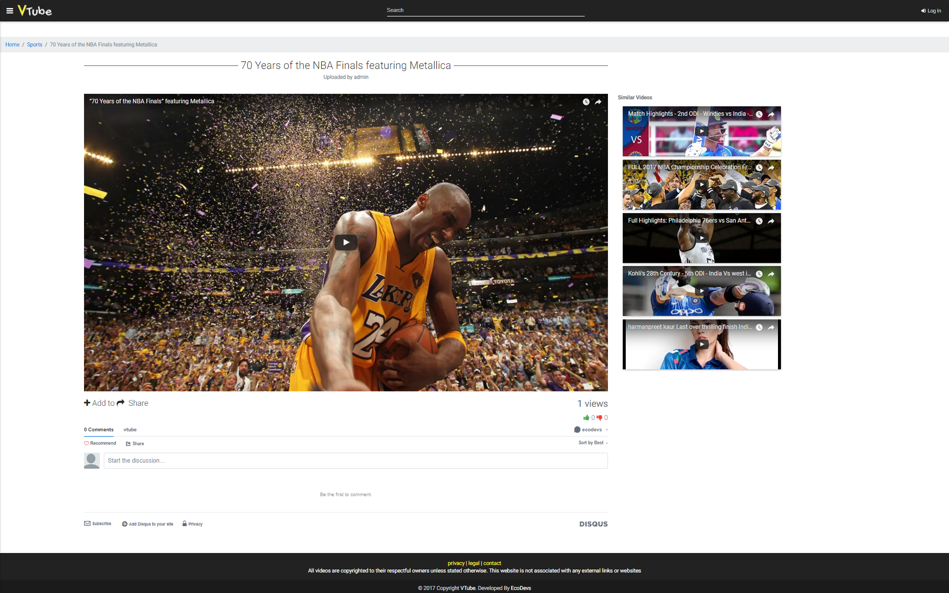Click the Similar Videos heading
Viewport: 949px width, 593px height.
635,97
